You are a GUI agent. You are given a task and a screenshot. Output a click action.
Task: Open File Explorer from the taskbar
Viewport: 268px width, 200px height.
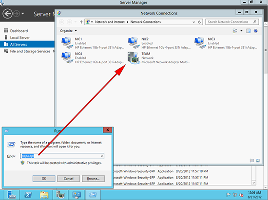[x=44, y=195]
